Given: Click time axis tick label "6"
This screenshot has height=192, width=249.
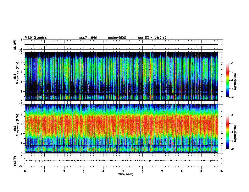Looking at the screenshot, I should pos(143,171).
